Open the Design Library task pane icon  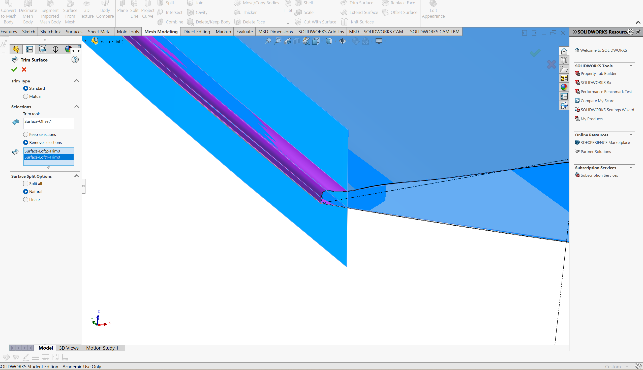(564, 60)
